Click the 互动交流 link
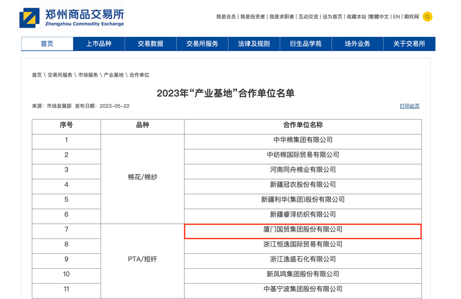The height and width of the screenshot is (299, 461). click(x=308, y=17)
